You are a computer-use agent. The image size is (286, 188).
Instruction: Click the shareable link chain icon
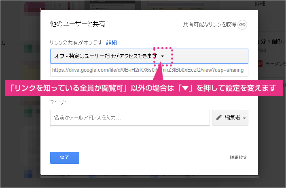[242, 24]
